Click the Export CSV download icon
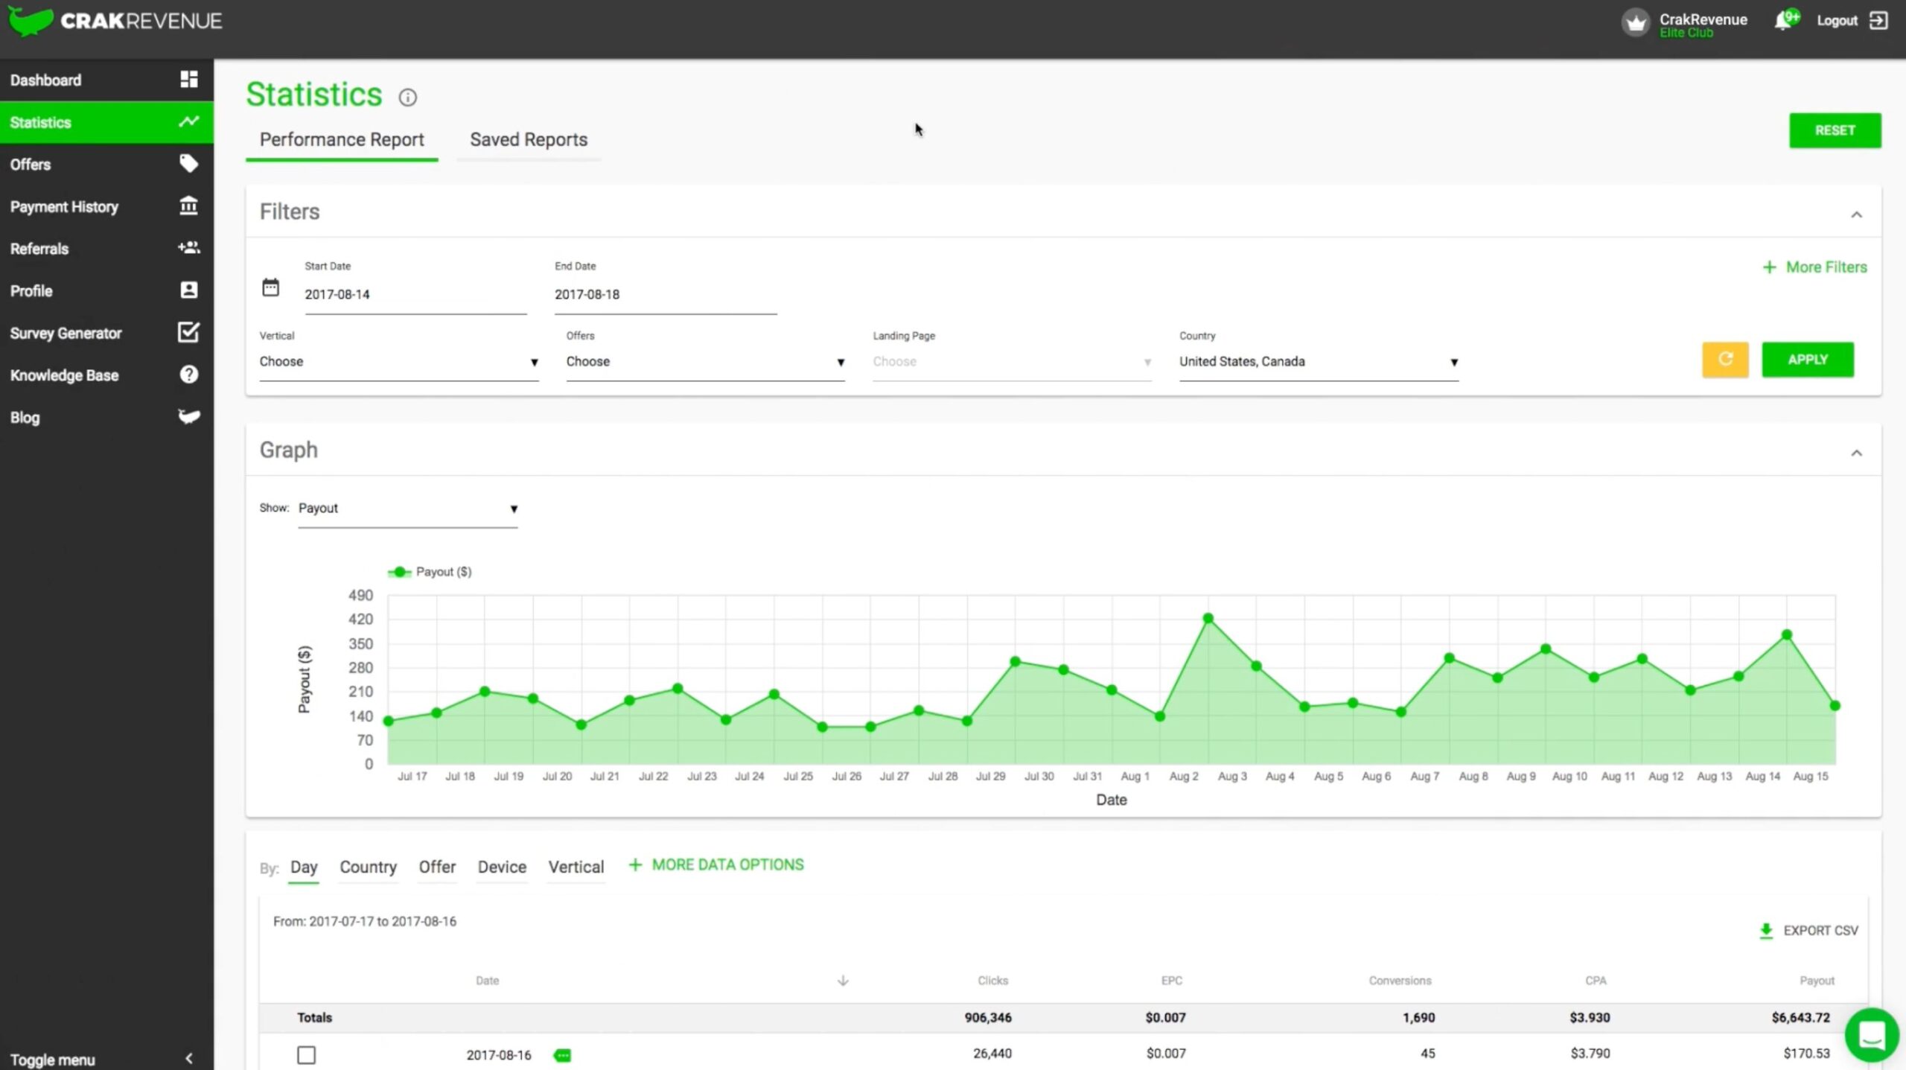 pos(1765,931)
